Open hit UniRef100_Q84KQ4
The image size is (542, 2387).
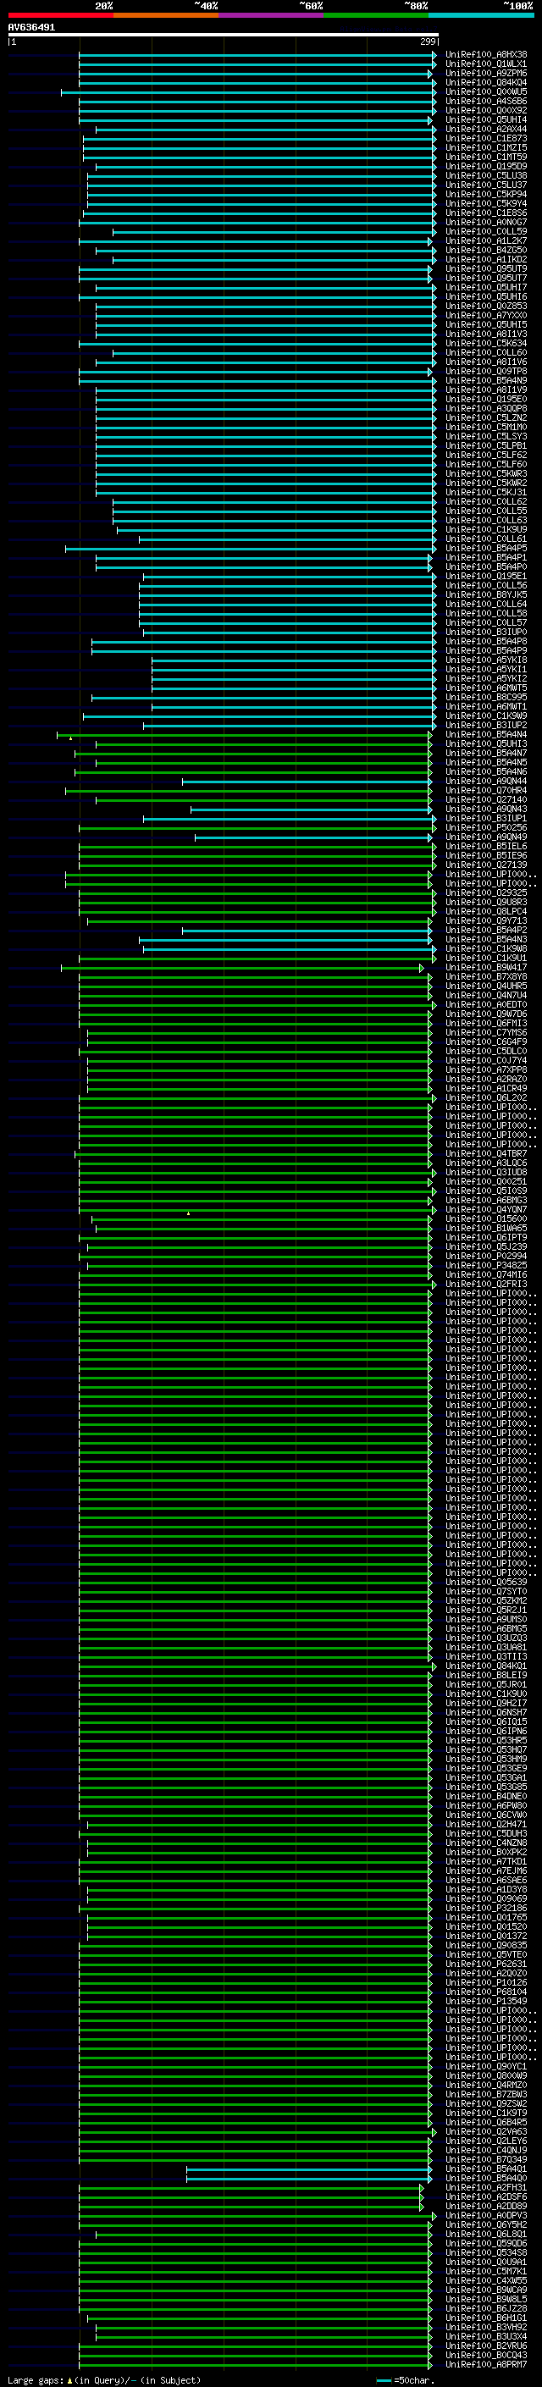(x=485, y=82)
